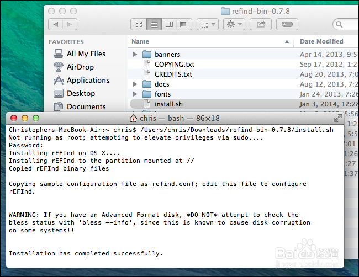Click CREDITS.txt date Aug 20, 2013
359x277 pixels.
point(329,74)
